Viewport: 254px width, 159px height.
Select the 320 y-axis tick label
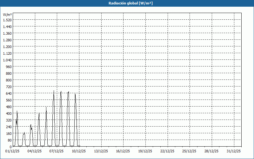[x=9, y=120]
